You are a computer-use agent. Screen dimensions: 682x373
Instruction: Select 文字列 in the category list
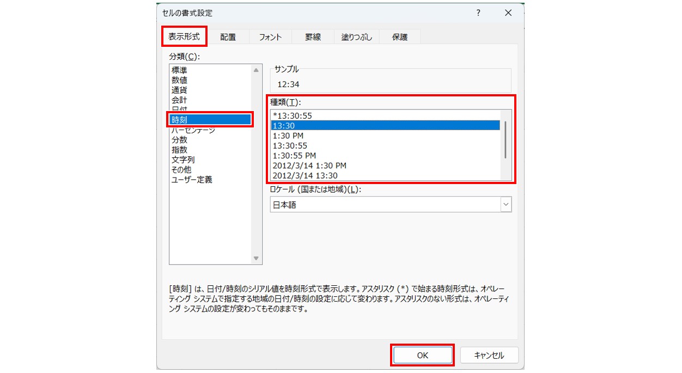click(x=210, y=160)
